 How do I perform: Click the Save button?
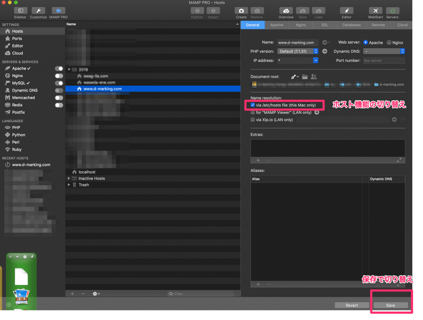coord(390,305)
